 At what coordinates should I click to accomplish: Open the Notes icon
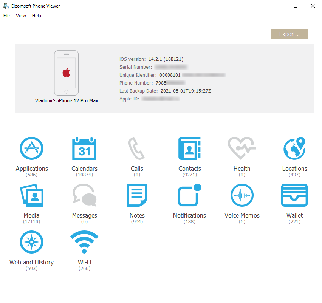coord(137,195)
